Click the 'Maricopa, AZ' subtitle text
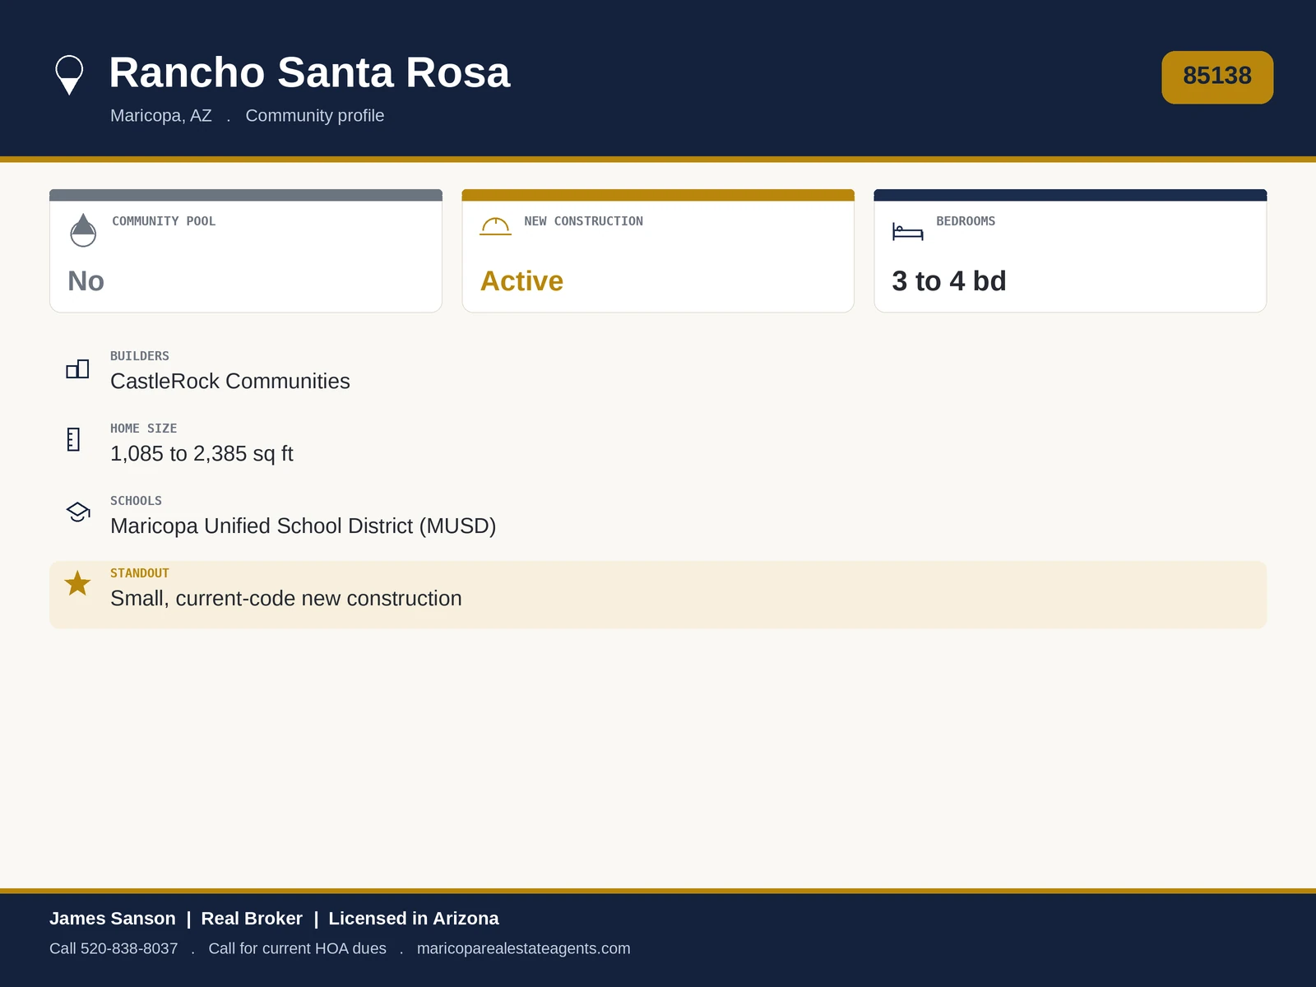Viewport: 1316px width, 987px height. click(x=161, y=116)
